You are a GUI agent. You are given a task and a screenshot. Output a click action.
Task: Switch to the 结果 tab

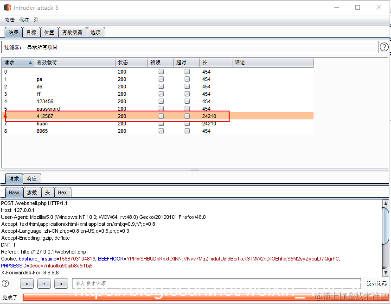click(x=13, y=32)
